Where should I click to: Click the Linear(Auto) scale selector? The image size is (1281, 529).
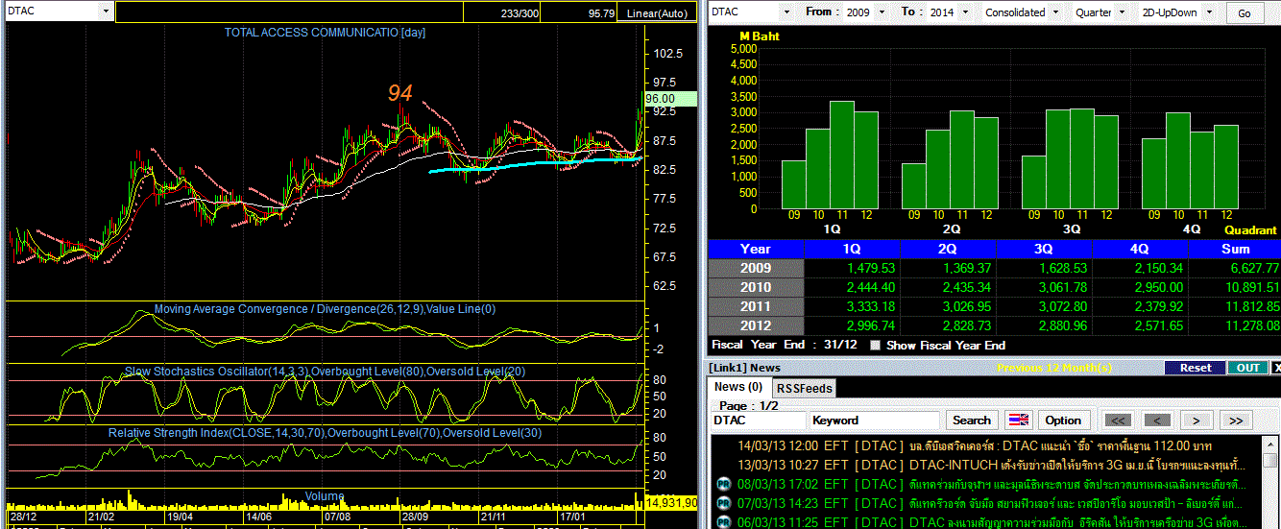coord(657,13)
